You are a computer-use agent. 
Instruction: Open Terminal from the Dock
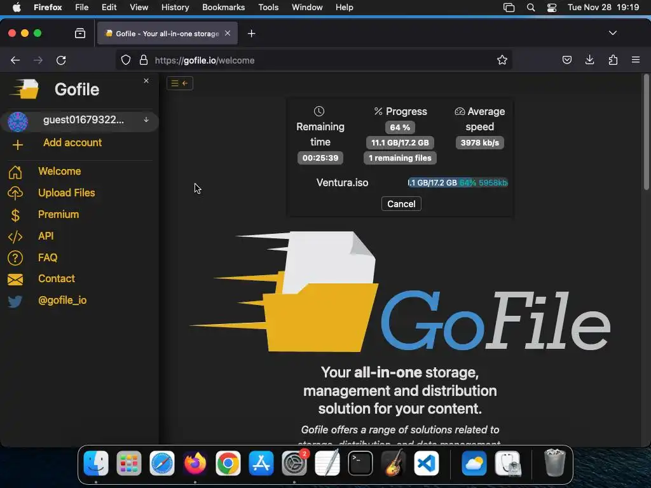coord(360,463)
